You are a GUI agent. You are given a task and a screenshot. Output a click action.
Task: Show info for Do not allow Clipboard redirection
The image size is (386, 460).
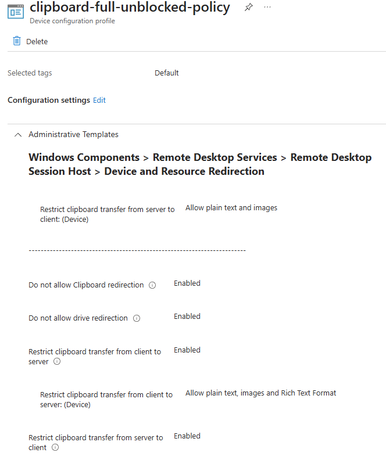pos(152,285)
